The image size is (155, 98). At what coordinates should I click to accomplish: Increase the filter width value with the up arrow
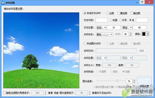coord(45,92)
